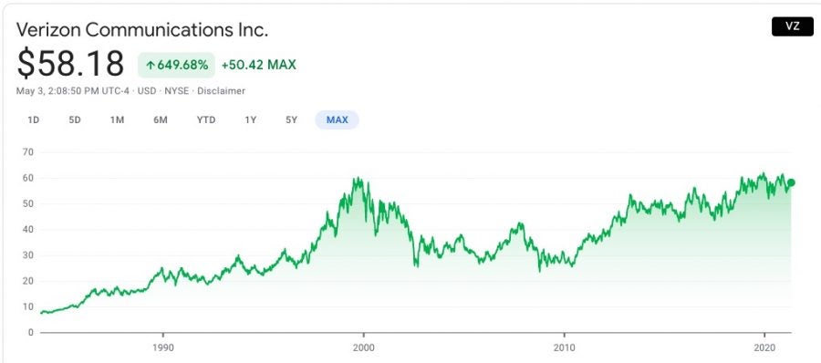Choose the 1Y time range
Viewport: 821px width, 363px height.
point(250,120)
